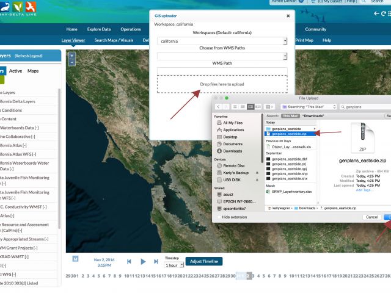Zoom in on the map with plus button
Viewport: 391px width, 293px height.
click(x=72, y=56)
